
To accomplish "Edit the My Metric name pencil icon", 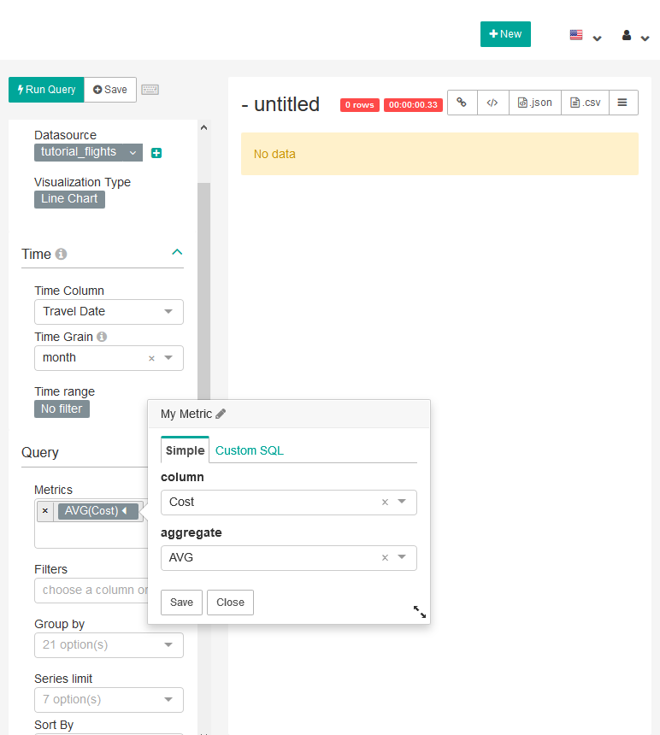I will click(x=221, y=414).
